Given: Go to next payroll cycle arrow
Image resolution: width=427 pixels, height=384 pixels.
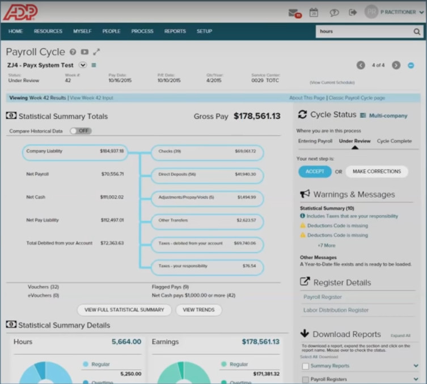Looking at the screenshot, I should point(396,65).
